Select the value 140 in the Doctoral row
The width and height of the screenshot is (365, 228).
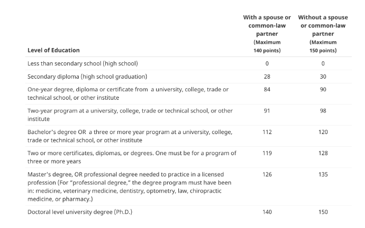pos(267,212)
